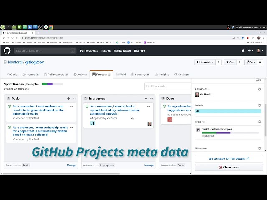Click the comment count icon in sidebar
Viewport: 267px width, 200px height.
tap(258, 80)
